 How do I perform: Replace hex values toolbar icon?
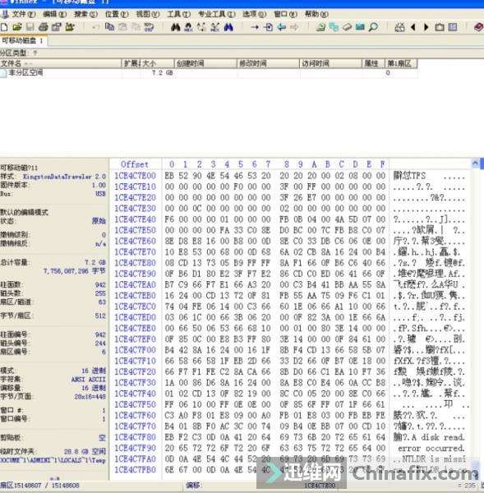215,27
